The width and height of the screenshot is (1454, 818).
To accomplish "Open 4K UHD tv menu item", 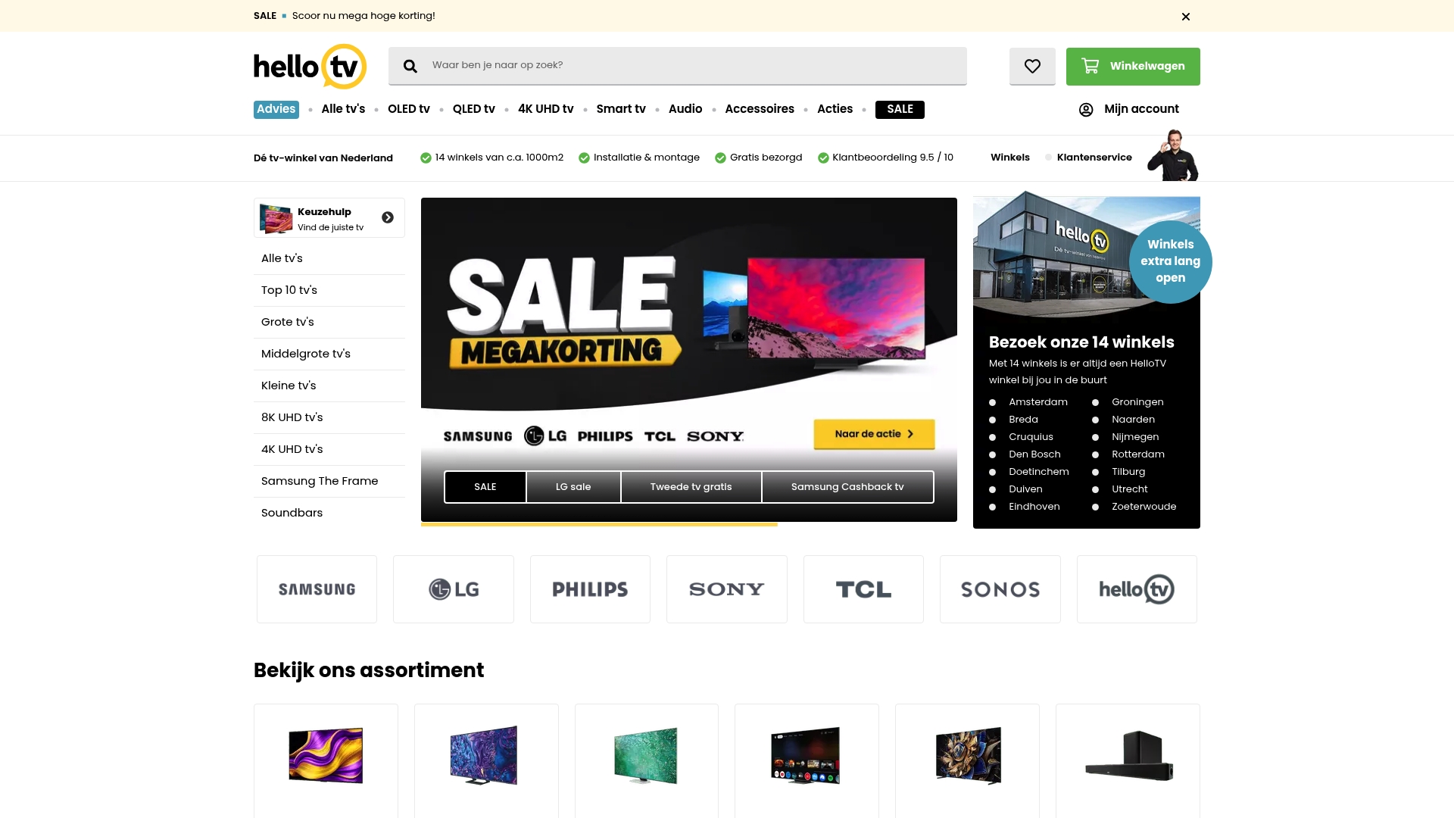I will coord(546,109).
